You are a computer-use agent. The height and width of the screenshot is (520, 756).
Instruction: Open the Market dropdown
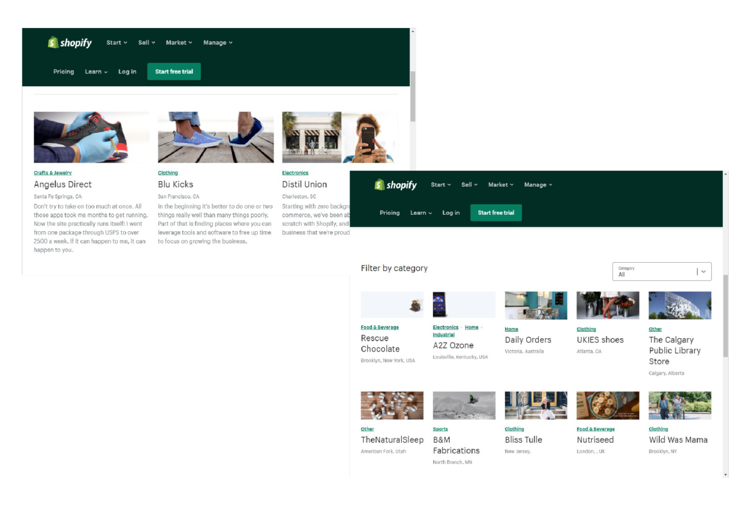pyautogui.click(x=500, y=184)
